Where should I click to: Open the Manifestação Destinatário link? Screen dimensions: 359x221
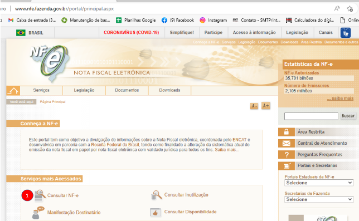click(x=74, y=213)
